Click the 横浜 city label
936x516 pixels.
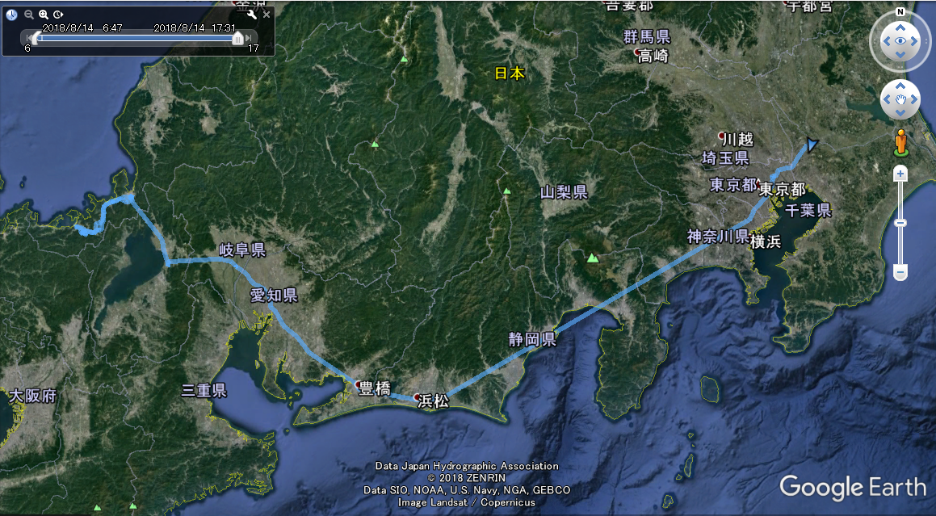766,241
